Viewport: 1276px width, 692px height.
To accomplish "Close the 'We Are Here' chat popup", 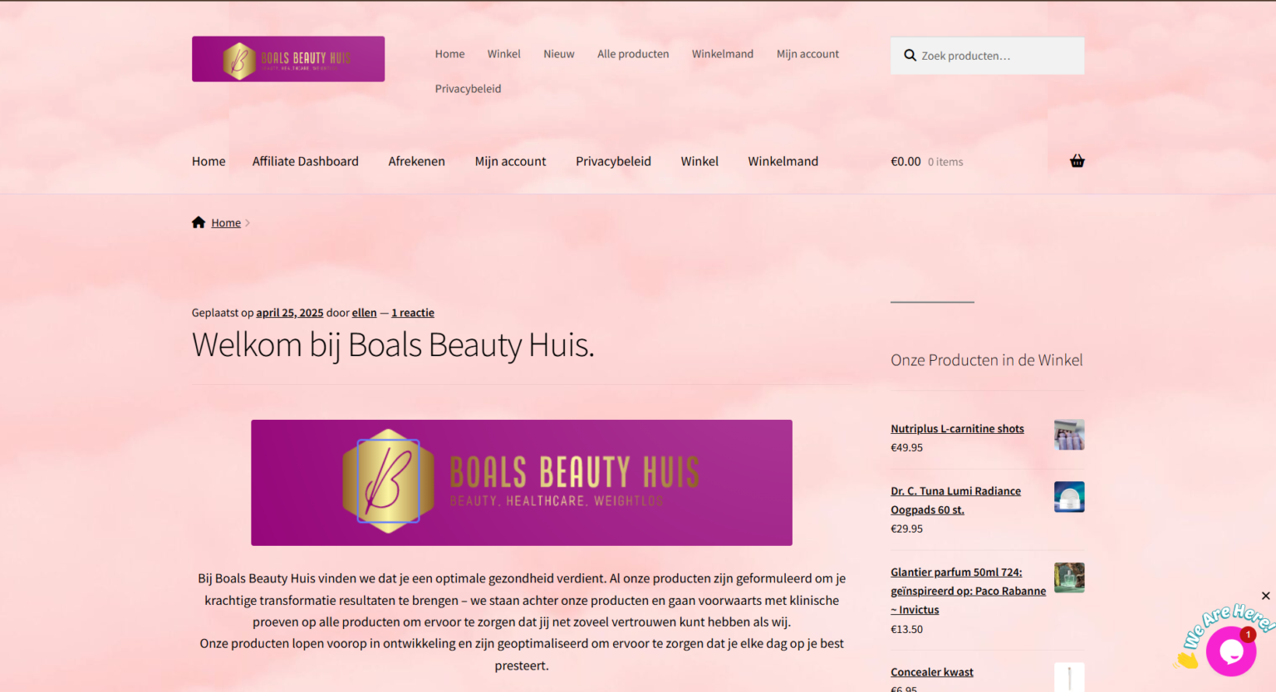I will tap(1265, 596).
